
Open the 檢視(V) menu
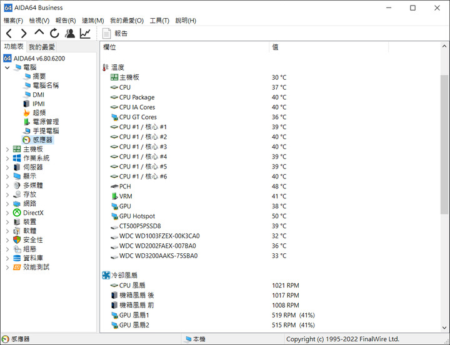pos(39,21)
